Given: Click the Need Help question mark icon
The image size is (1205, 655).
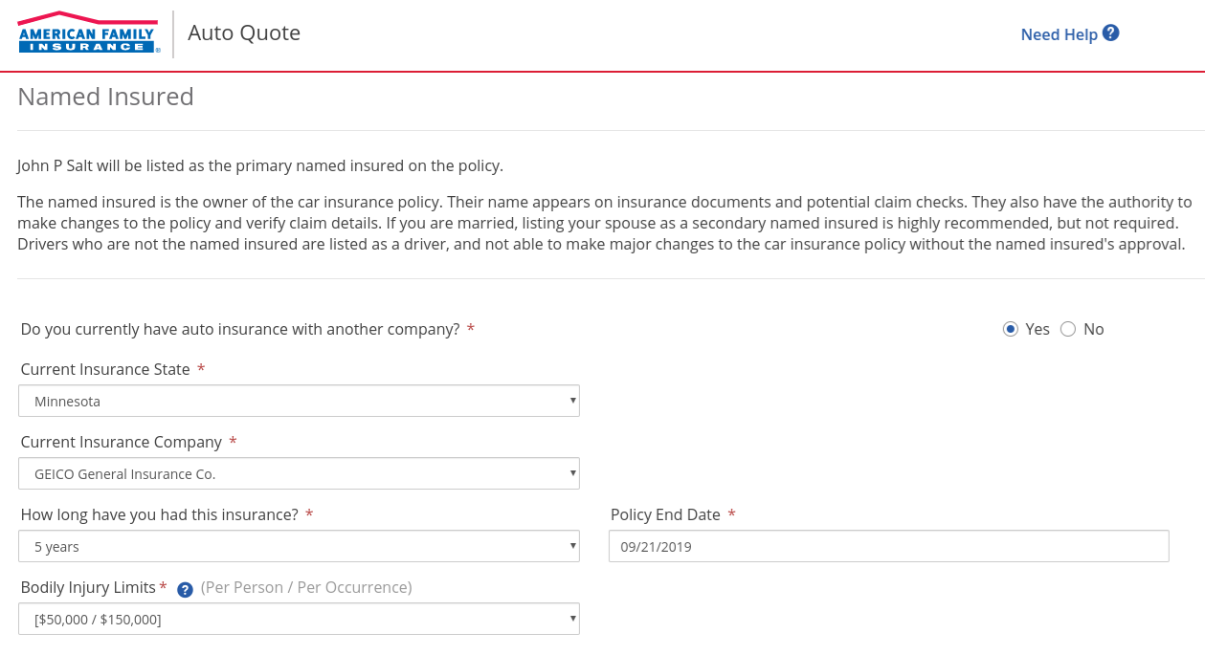Looking at the screenshot, I should point(1110,33).
